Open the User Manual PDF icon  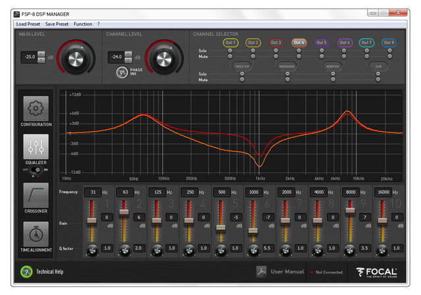click(x=261, y=271)
